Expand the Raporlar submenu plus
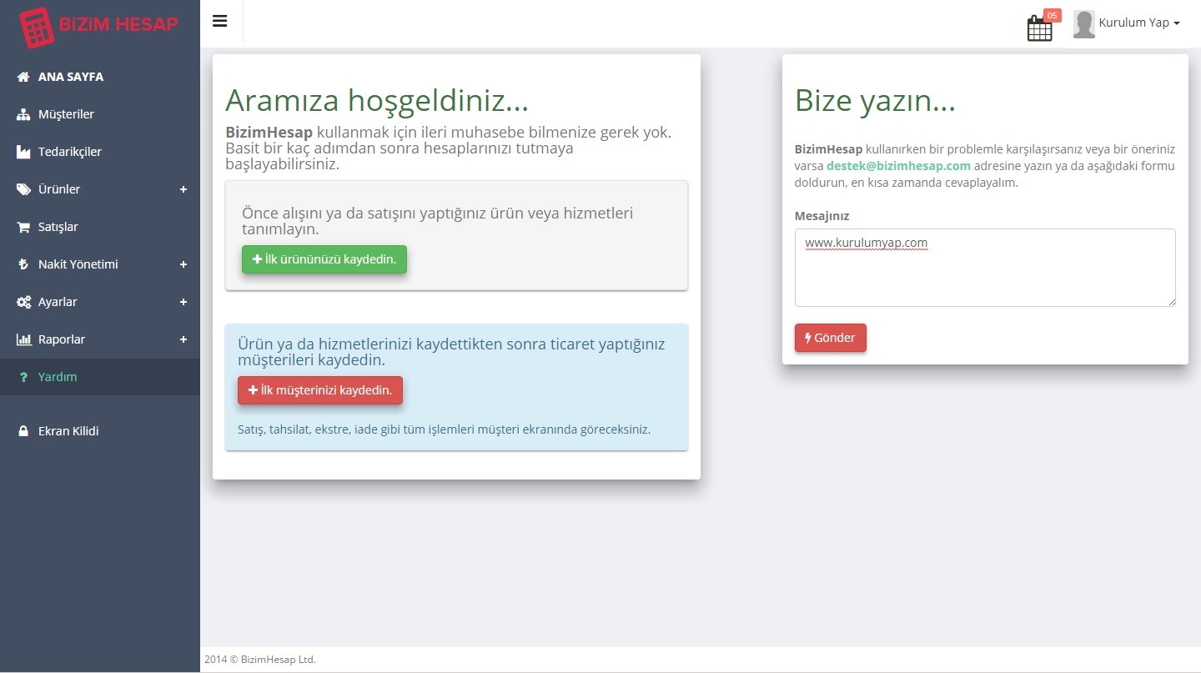 coord(183,339)
